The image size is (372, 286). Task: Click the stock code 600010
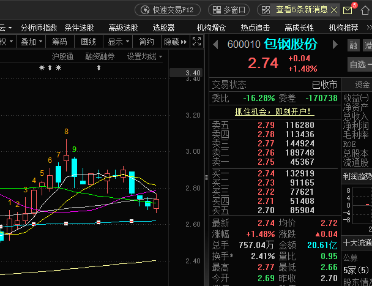tap(244, 45)
